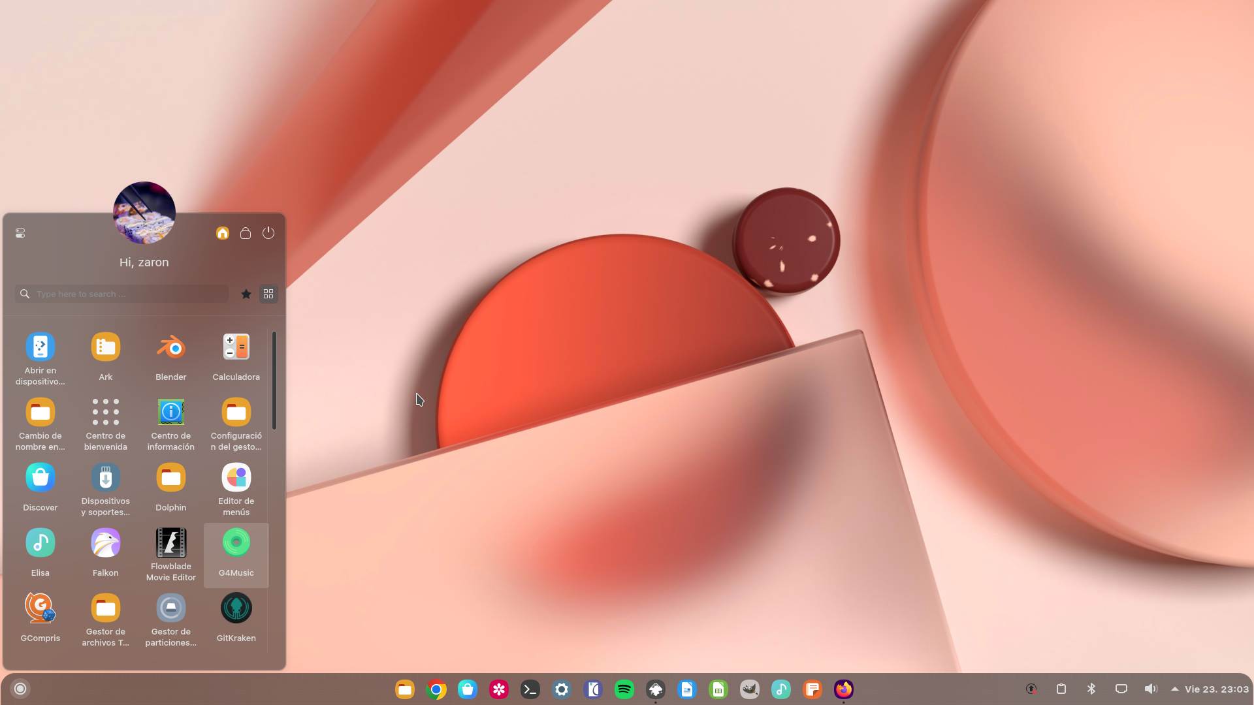
Task: Open Google Chrome from taskbar
Action: click(x=436, y=689)
